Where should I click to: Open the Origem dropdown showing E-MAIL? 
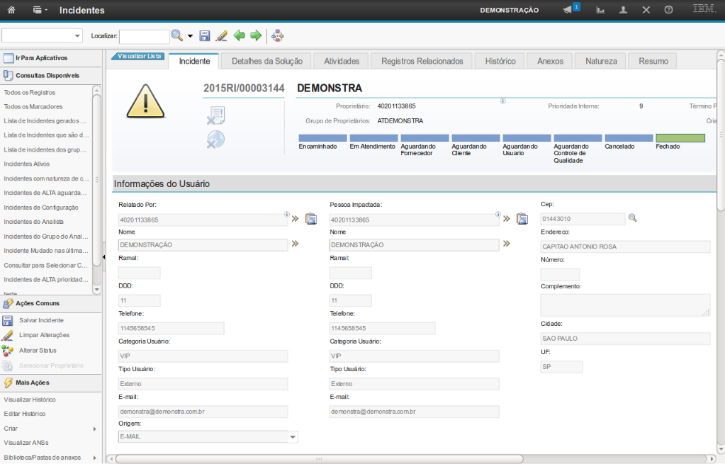point(293,437)
